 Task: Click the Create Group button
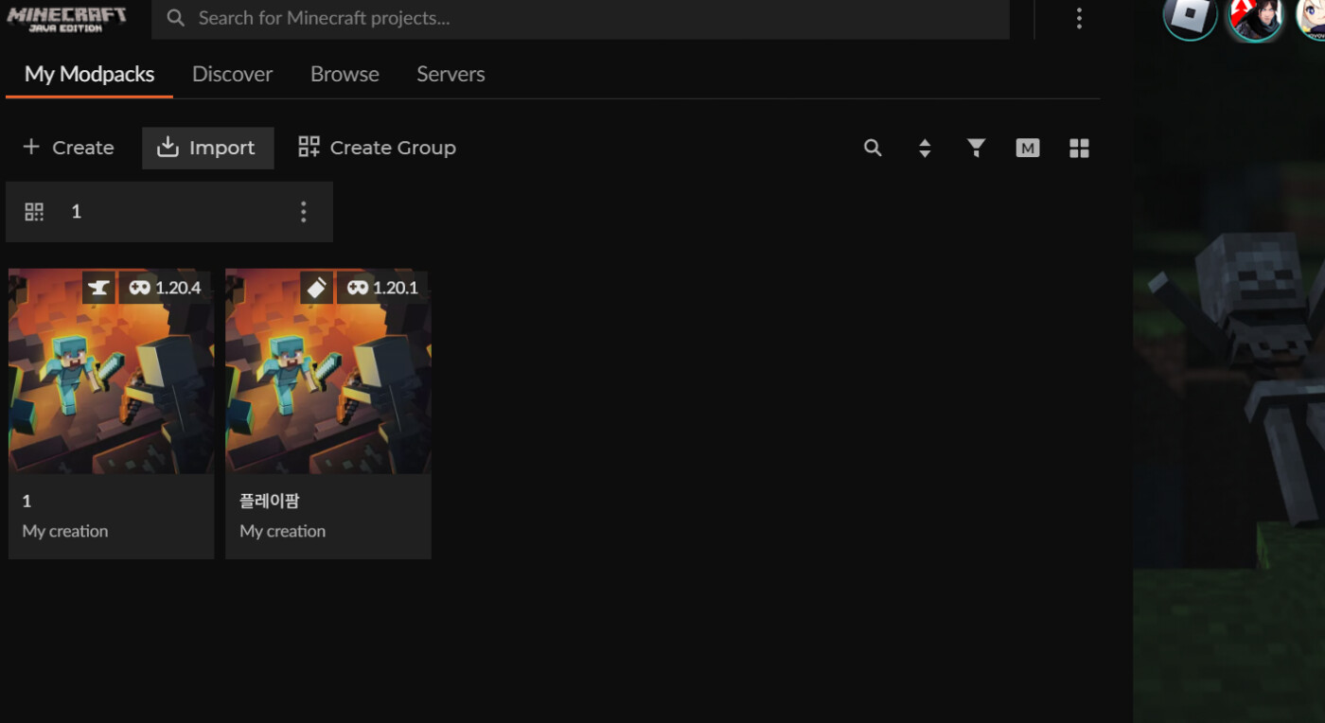click(x=377, y=148)
